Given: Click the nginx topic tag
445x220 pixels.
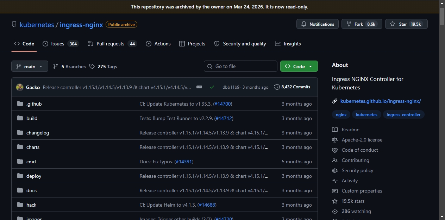Looking at the screenshot, I should pos(341,115).
